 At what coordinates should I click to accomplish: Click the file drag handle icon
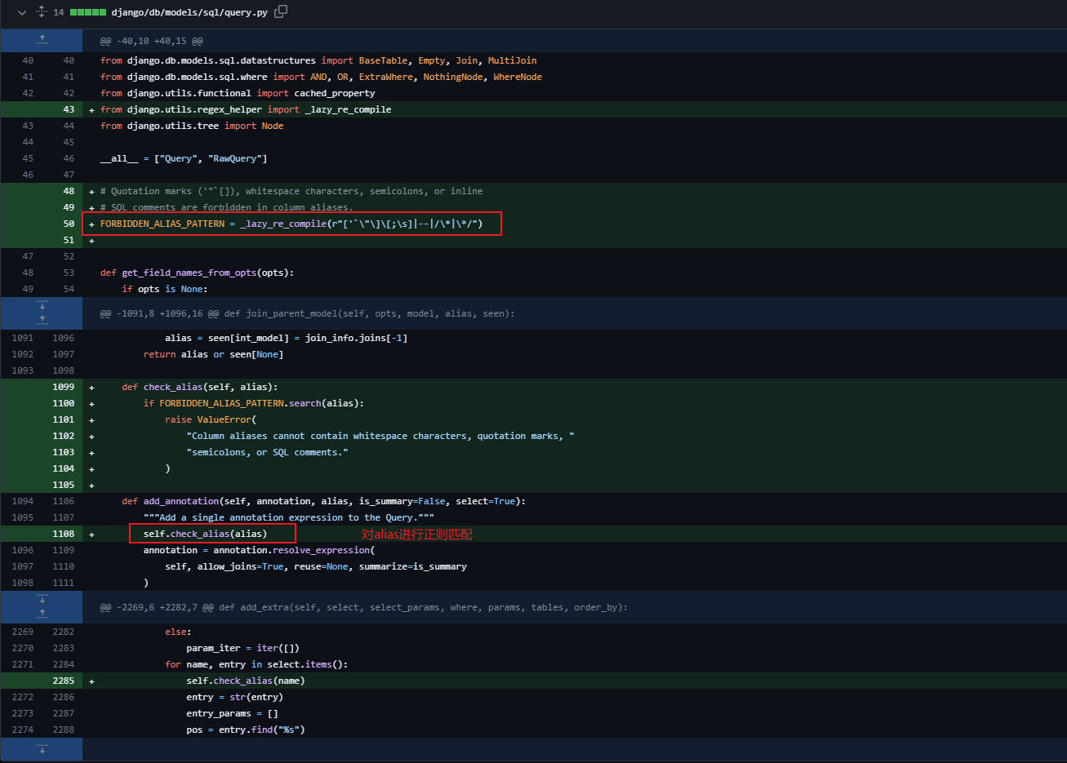(x=40, y=12)
